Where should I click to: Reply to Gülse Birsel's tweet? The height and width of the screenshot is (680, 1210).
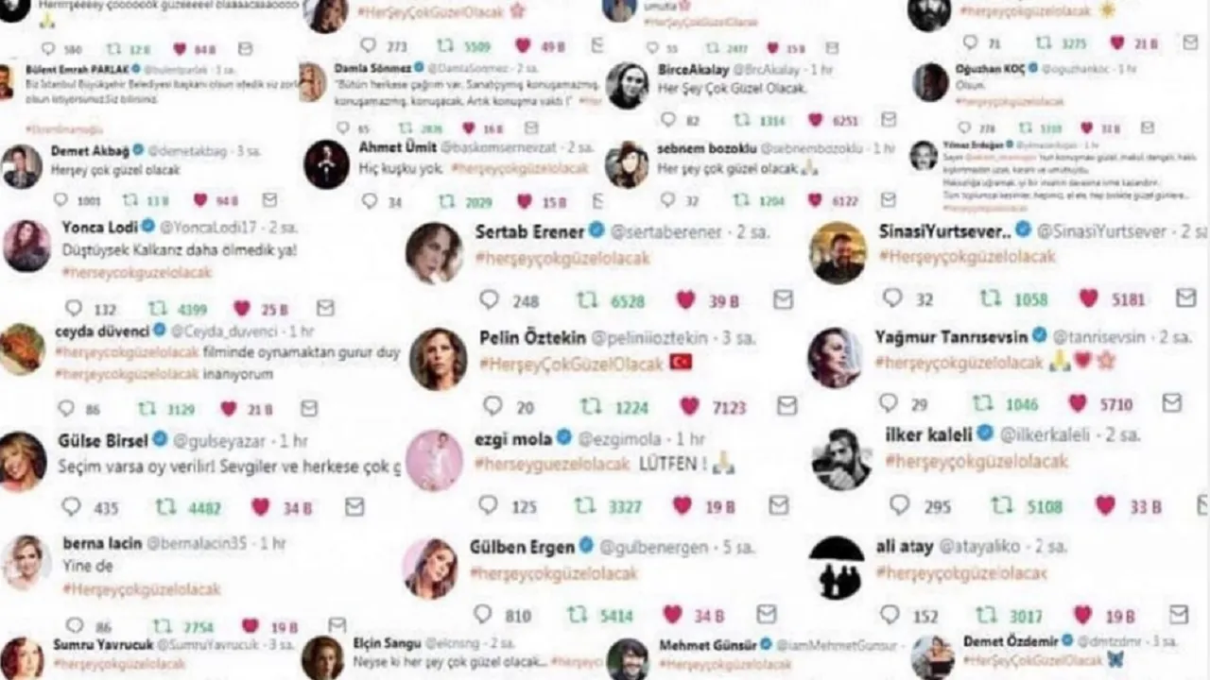[x=71, y=507]
